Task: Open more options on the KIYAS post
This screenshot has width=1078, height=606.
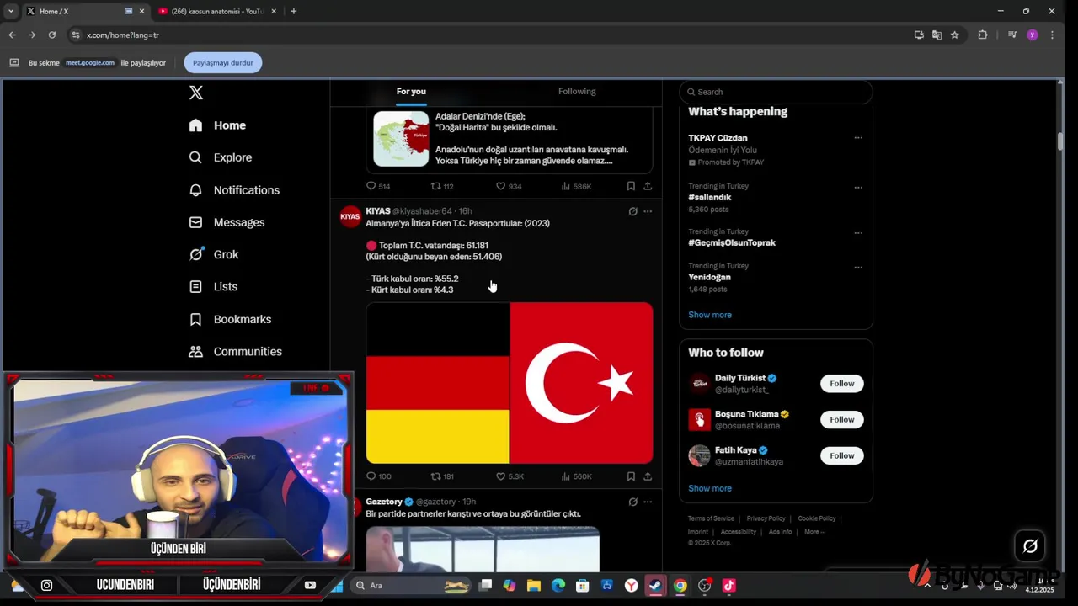Action: pyautogui.click(x=648, y=211)
